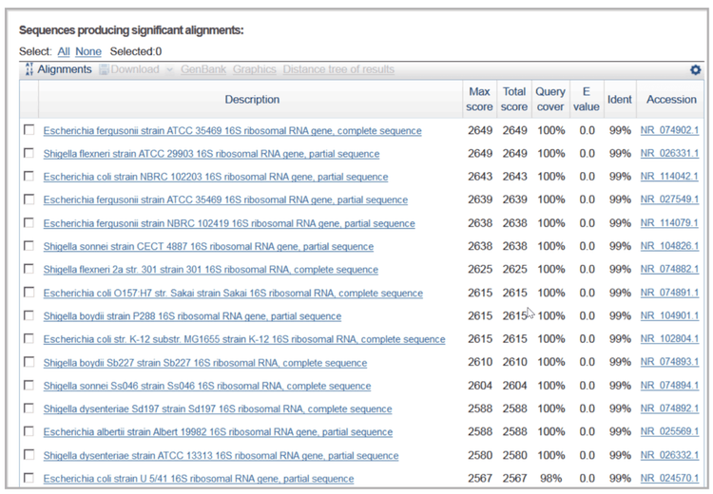Image resolution: width=713 pixels, height=494 pixels.
Task: Sort results by Ident column
Action: [620, 99]
